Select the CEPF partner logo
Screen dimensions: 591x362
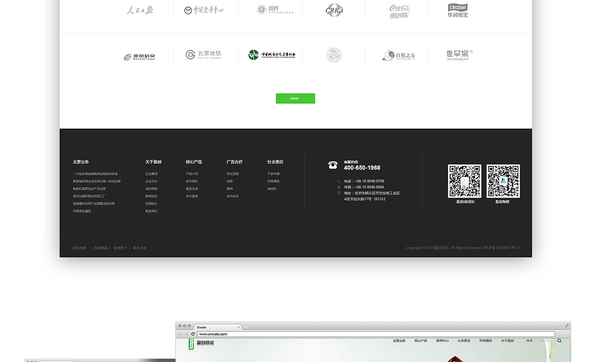point(275,10)
